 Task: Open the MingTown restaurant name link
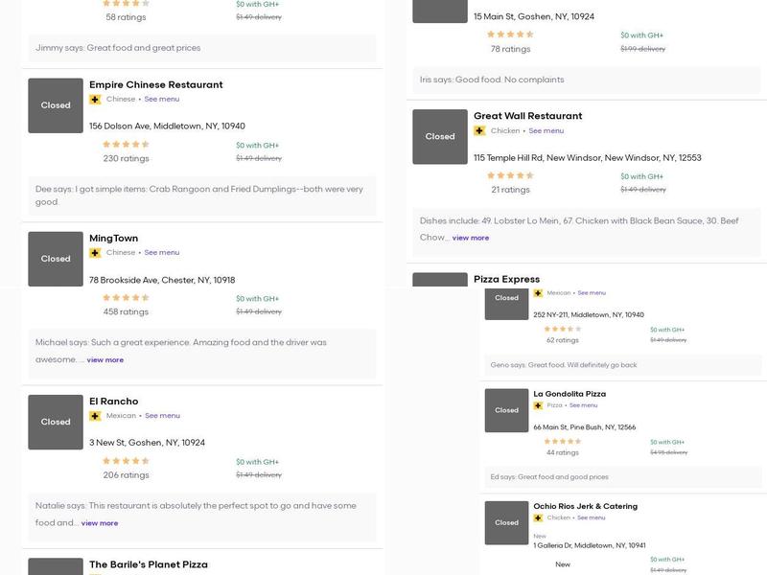click(113, 238)
